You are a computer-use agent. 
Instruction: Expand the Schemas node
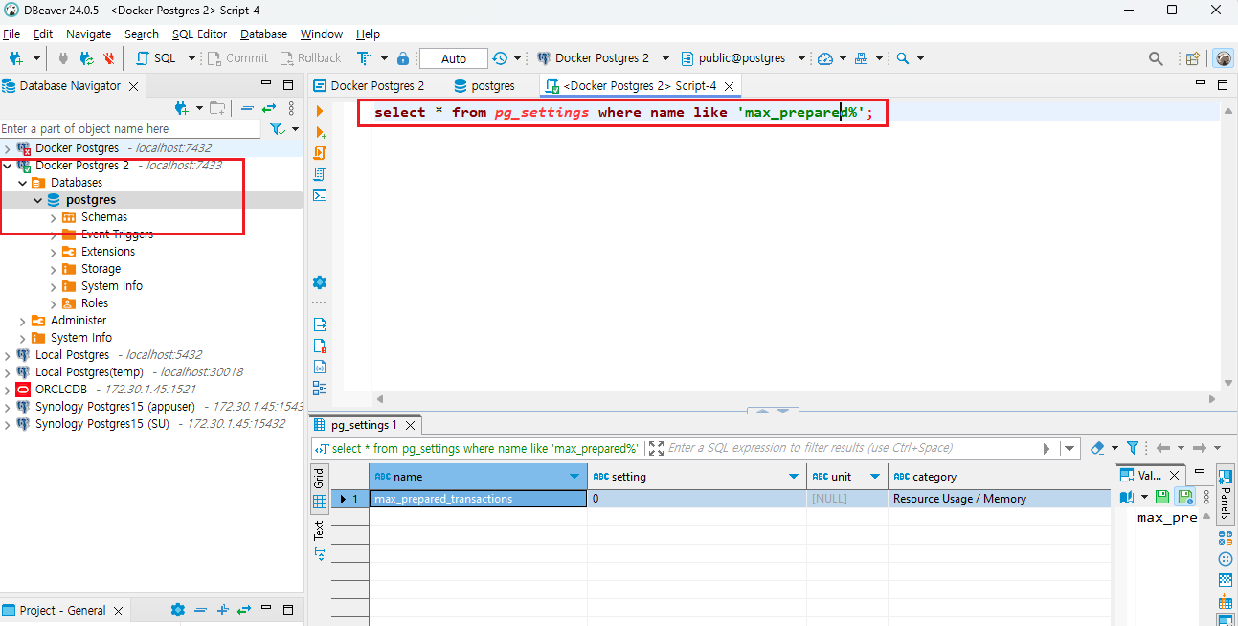coord(54,217)
